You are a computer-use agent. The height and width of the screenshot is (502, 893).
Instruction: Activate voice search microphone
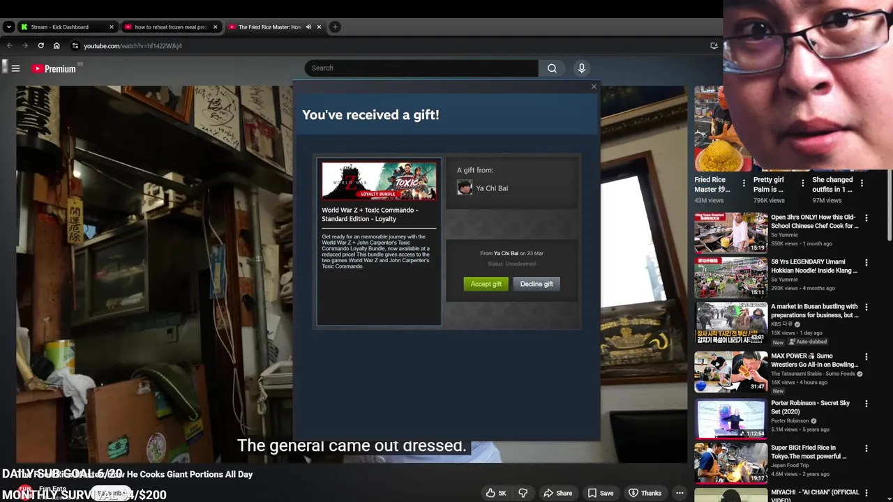[x=581, y=68]
